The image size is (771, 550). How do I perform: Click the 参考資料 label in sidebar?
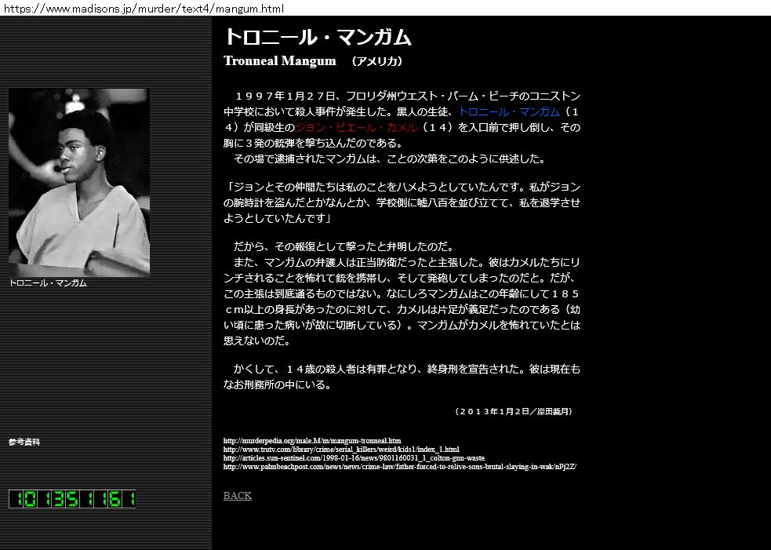pyautogui.click(x=24, y=442)
